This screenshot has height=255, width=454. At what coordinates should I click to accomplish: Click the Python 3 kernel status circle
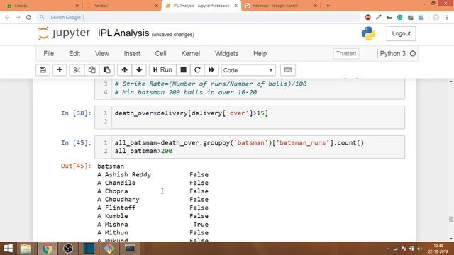[x=413, y=54]
